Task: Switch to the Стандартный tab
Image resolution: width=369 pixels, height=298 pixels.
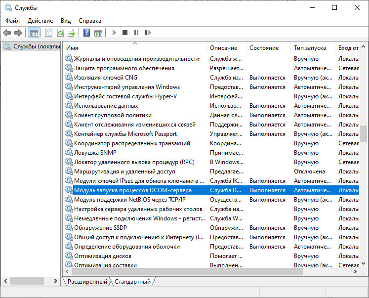Action: tap(132, 282)
